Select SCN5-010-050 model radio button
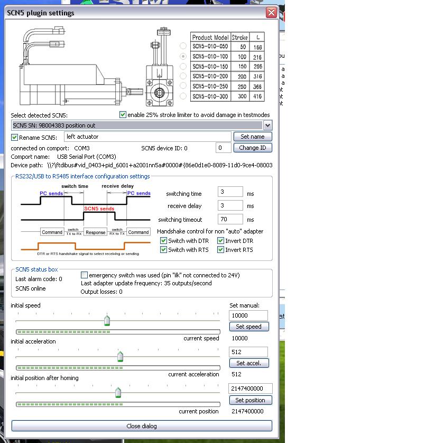Viewport: 444px width, 443px height. (x=183, y=46)
